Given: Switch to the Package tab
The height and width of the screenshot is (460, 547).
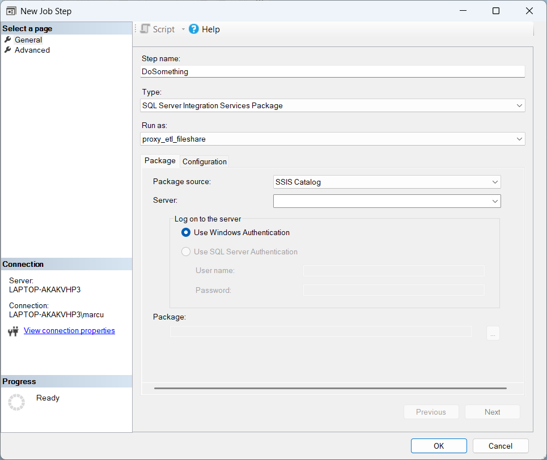Looking at the screenshot, I should coord(160,161).
